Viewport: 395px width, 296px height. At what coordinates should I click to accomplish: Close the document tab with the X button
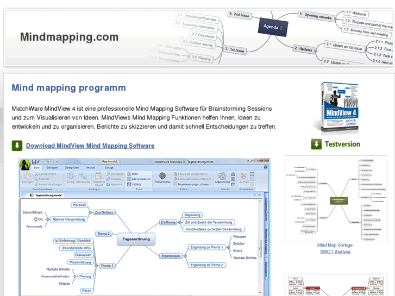pyautogui.click(x=260, y=195)
